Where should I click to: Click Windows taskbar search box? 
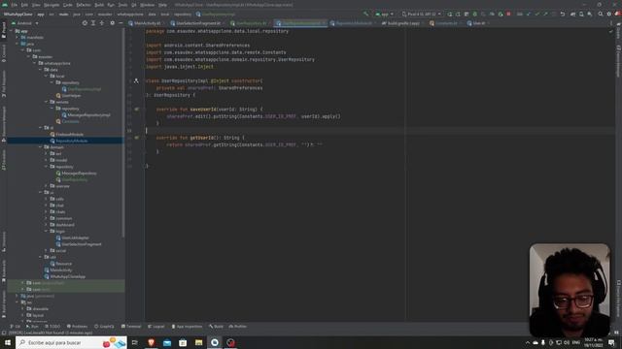click(x=71, y=342)
